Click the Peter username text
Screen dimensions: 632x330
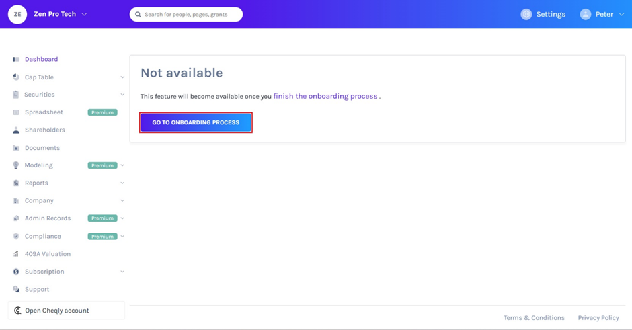[x=604, y=14]
